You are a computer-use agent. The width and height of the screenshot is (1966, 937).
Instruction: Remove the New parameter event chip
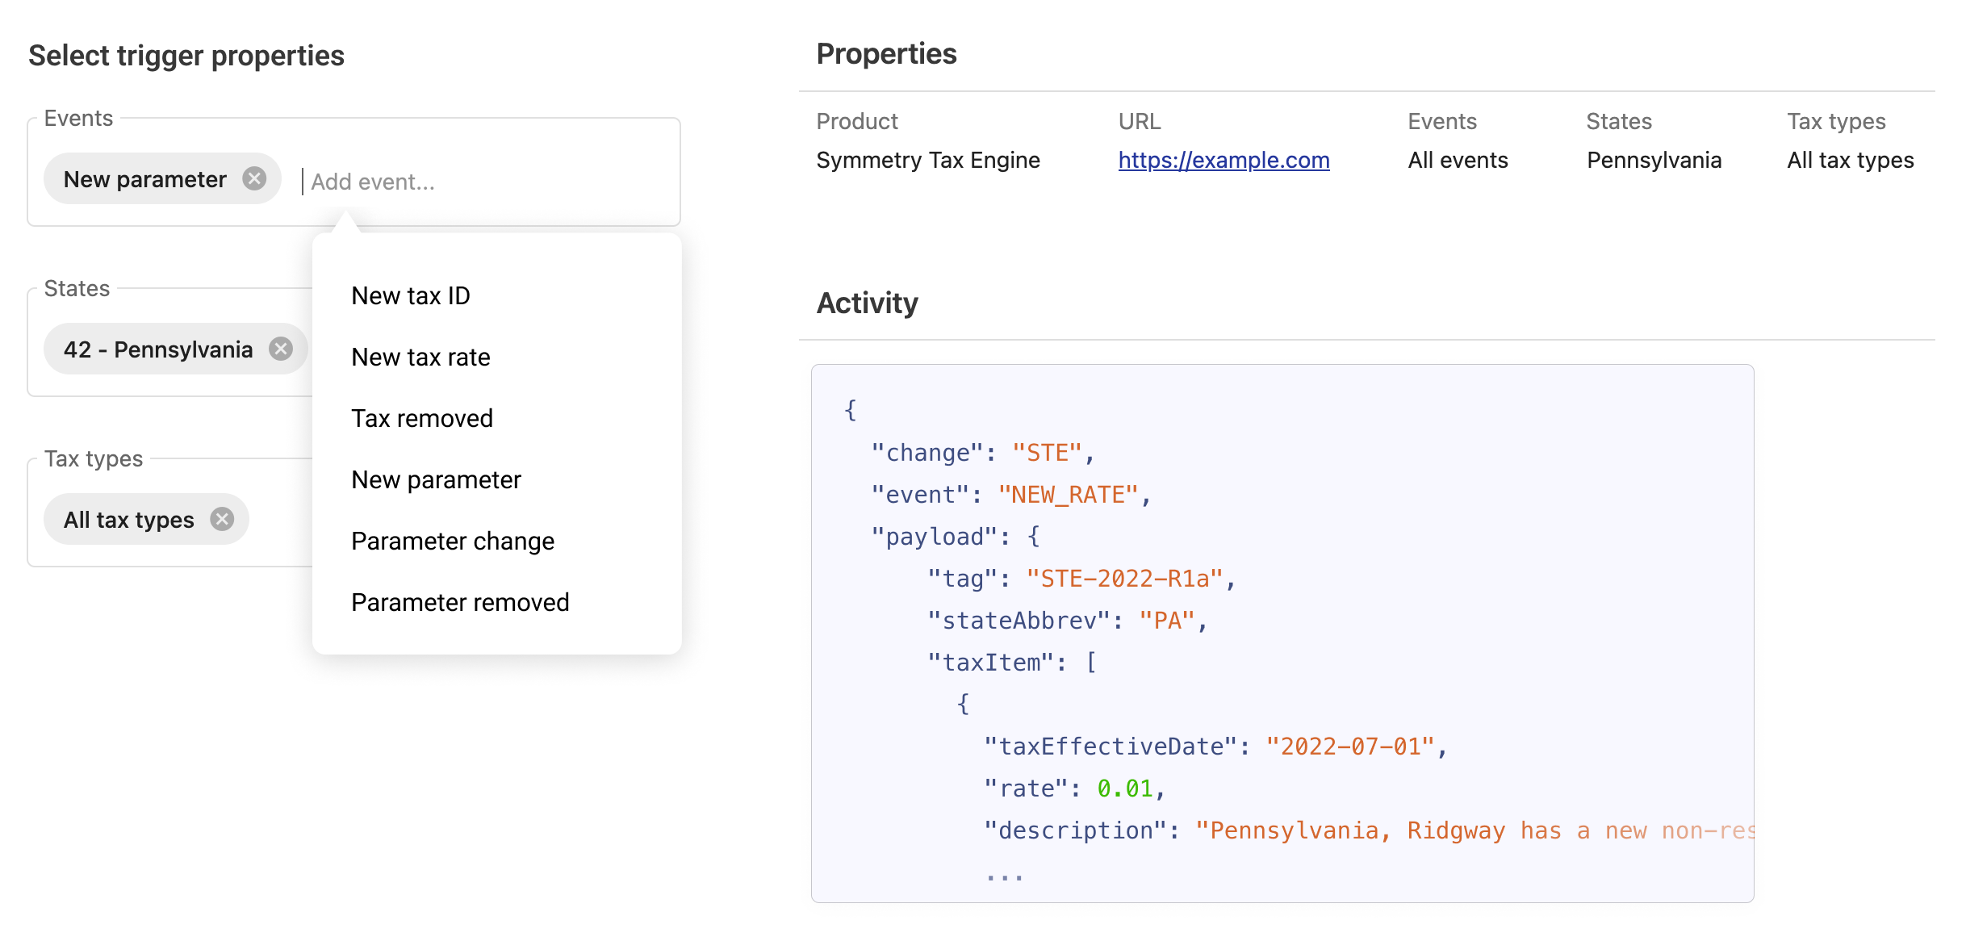click(x=254, y=178)
